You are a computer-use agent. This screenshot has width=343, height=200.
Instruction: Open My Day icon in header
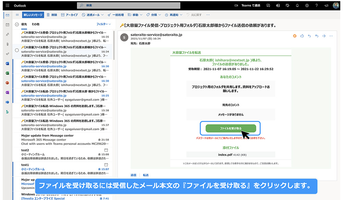point(287,5)
